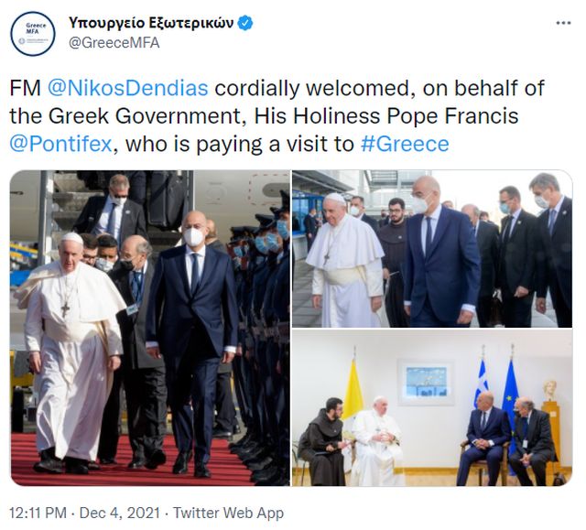Click the 'His Holiness Pope Francis' text
The height and width of the screenshot is (530, 586).
tap(386, 116)
